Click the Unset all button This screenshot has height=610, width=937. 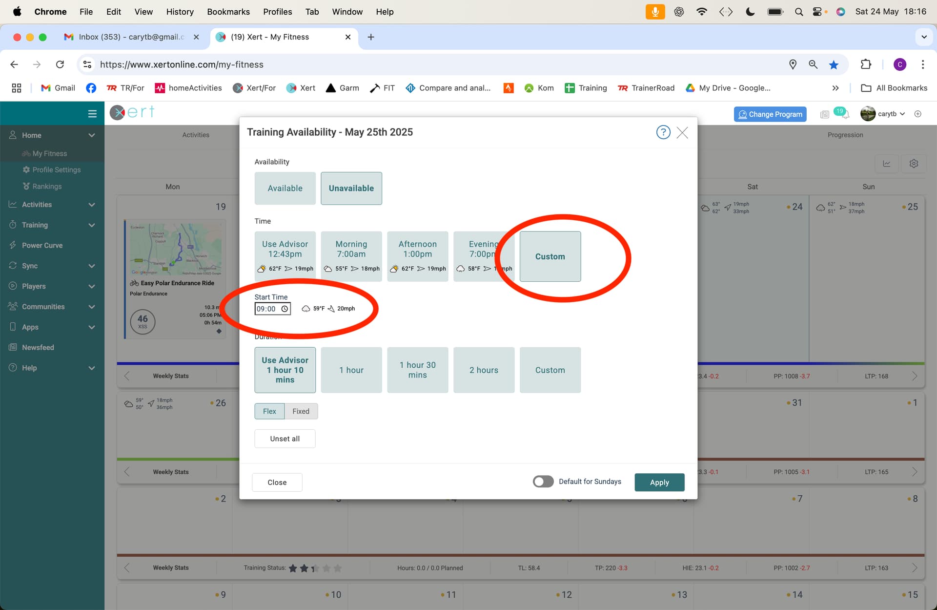coord(285,439)
